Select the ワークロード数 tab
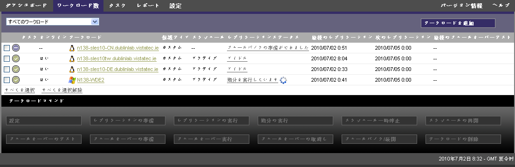Screen dimensions: 515x167 [x=78, y=6]
